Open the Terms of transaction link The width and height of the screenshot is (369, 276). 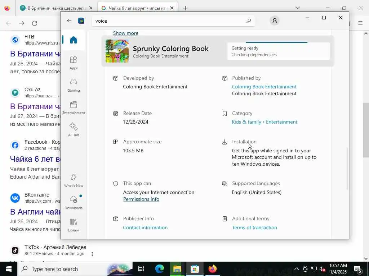point(254,227)
